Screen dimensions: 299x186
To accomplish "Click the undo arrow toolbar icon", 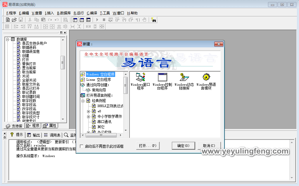I will coord(57,20).
